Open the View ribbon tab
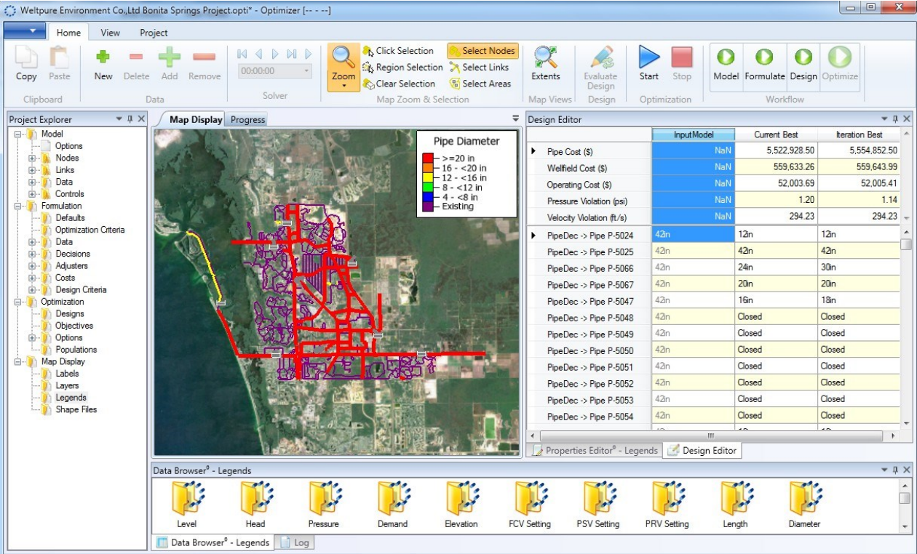Viewport: 917px width, 554px height. click(111, 33)
